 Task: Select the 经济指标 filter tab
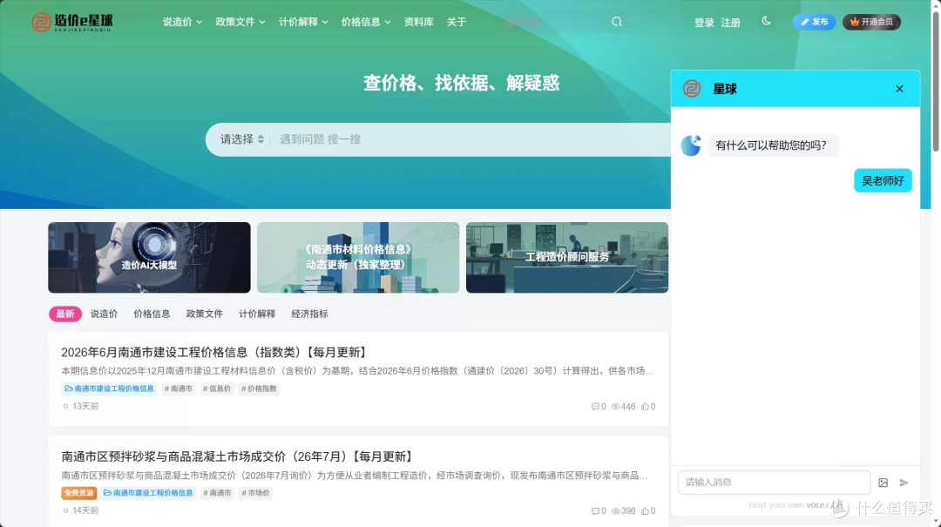tap(309, 314)
